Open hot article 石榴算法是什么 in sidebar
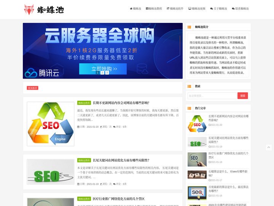The image size is (274, 206). coord(228,174)
